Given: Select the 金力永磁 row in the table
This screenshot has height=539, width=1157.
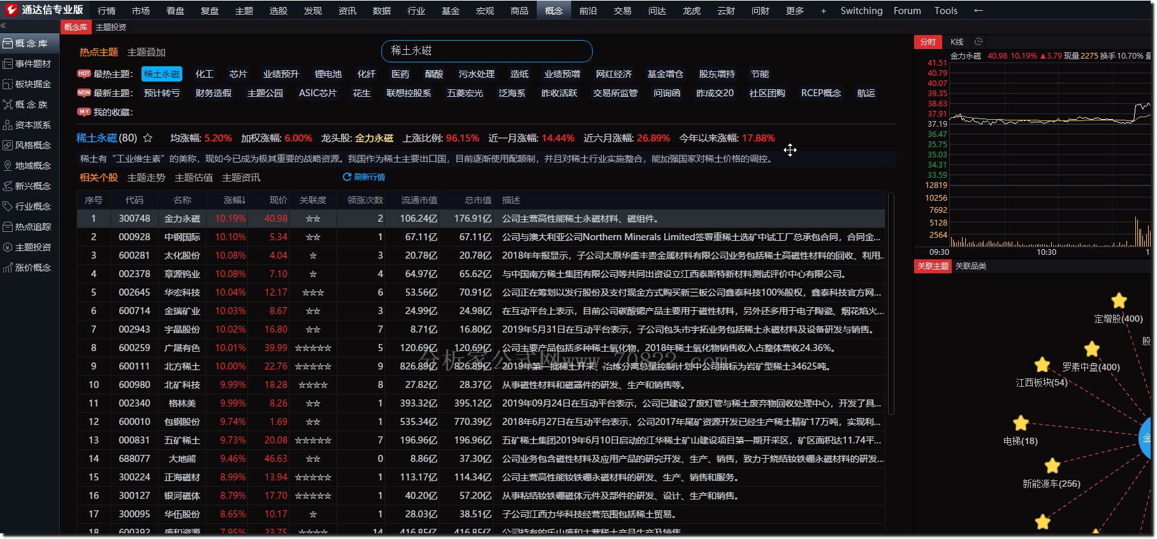Looking at the screenshot, I should (481, 219).
